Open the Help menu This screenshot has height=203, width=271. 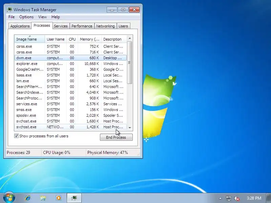pyautogui.click(x=56, y=17)
